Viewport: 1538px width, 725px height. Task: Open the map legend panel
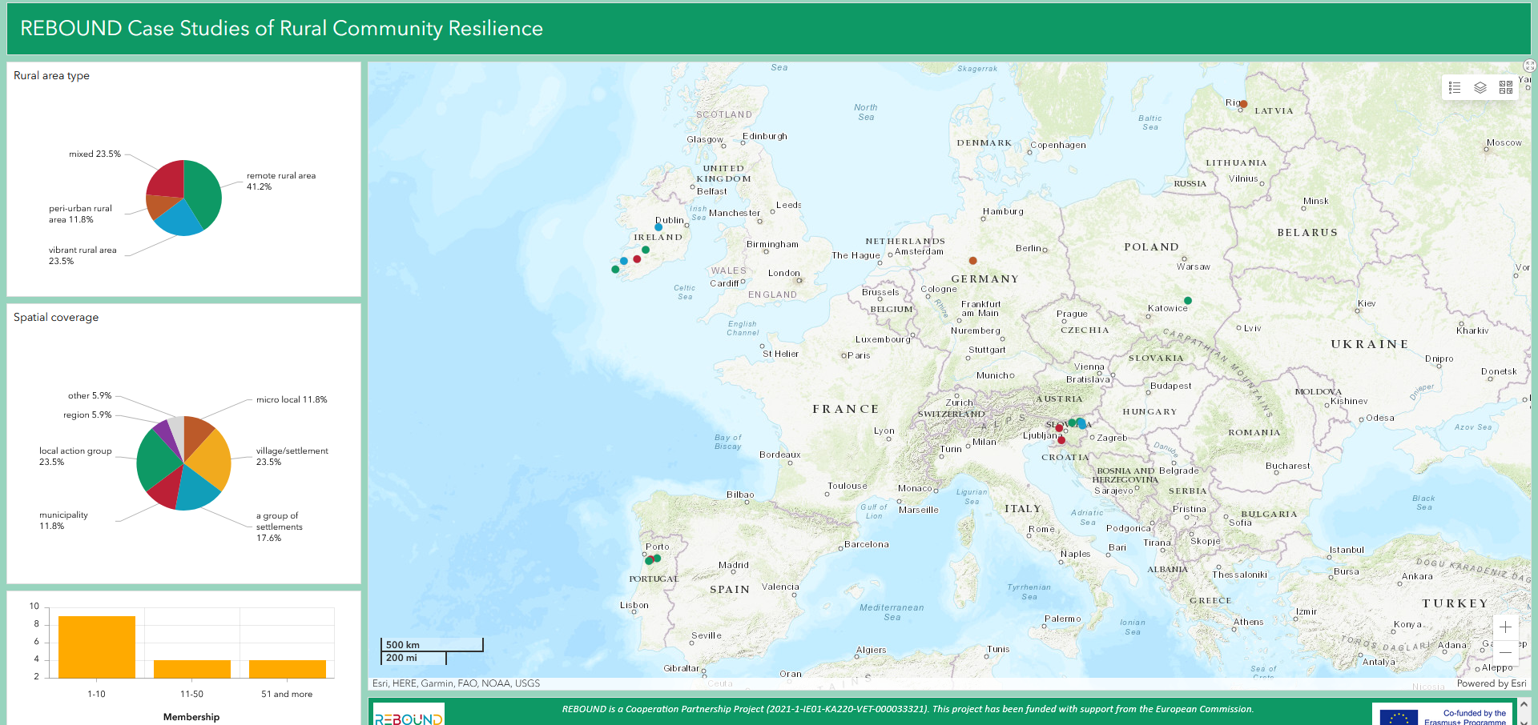tap(1455, 87)
